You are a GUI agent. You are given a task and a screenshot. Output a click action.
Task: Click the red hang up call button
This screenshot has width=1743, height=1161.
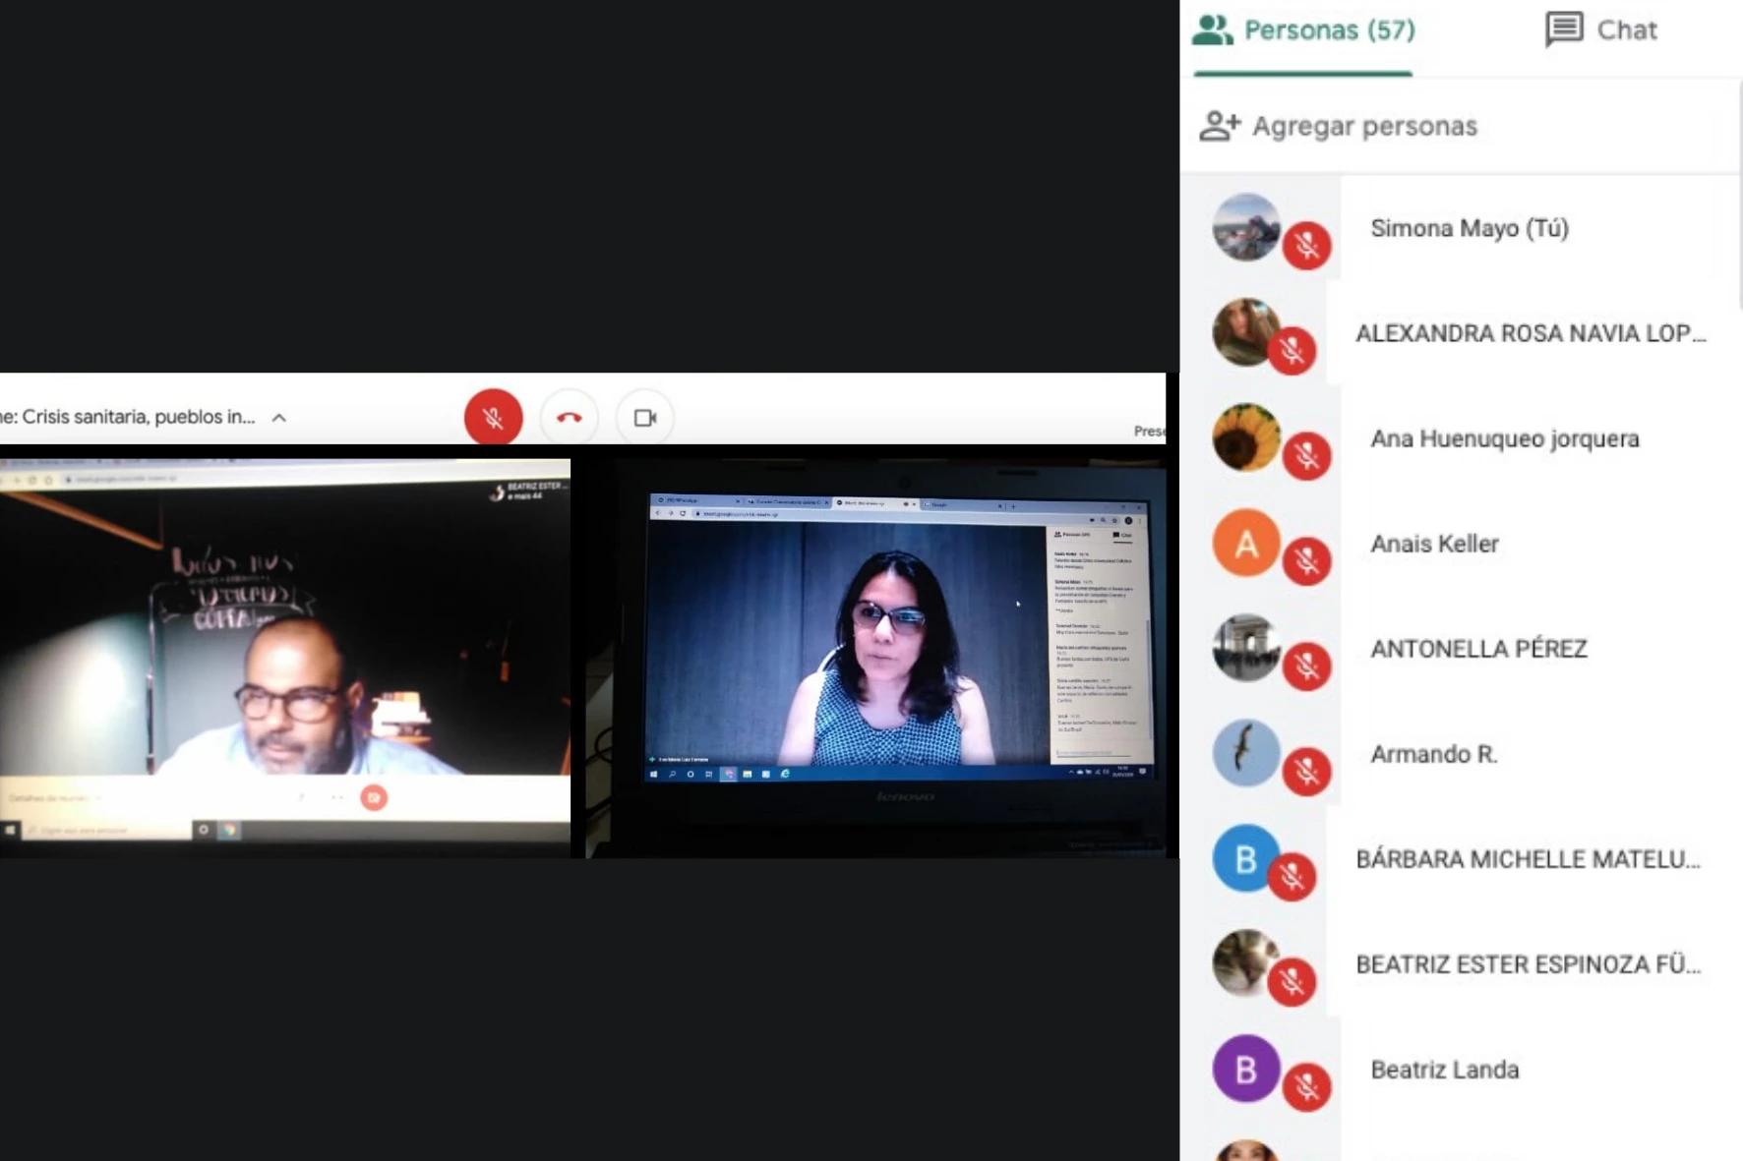click(569, 418)
